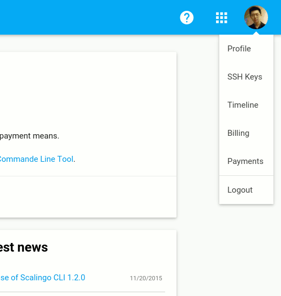Go to Timeline in the dropdown

(246, 105)
